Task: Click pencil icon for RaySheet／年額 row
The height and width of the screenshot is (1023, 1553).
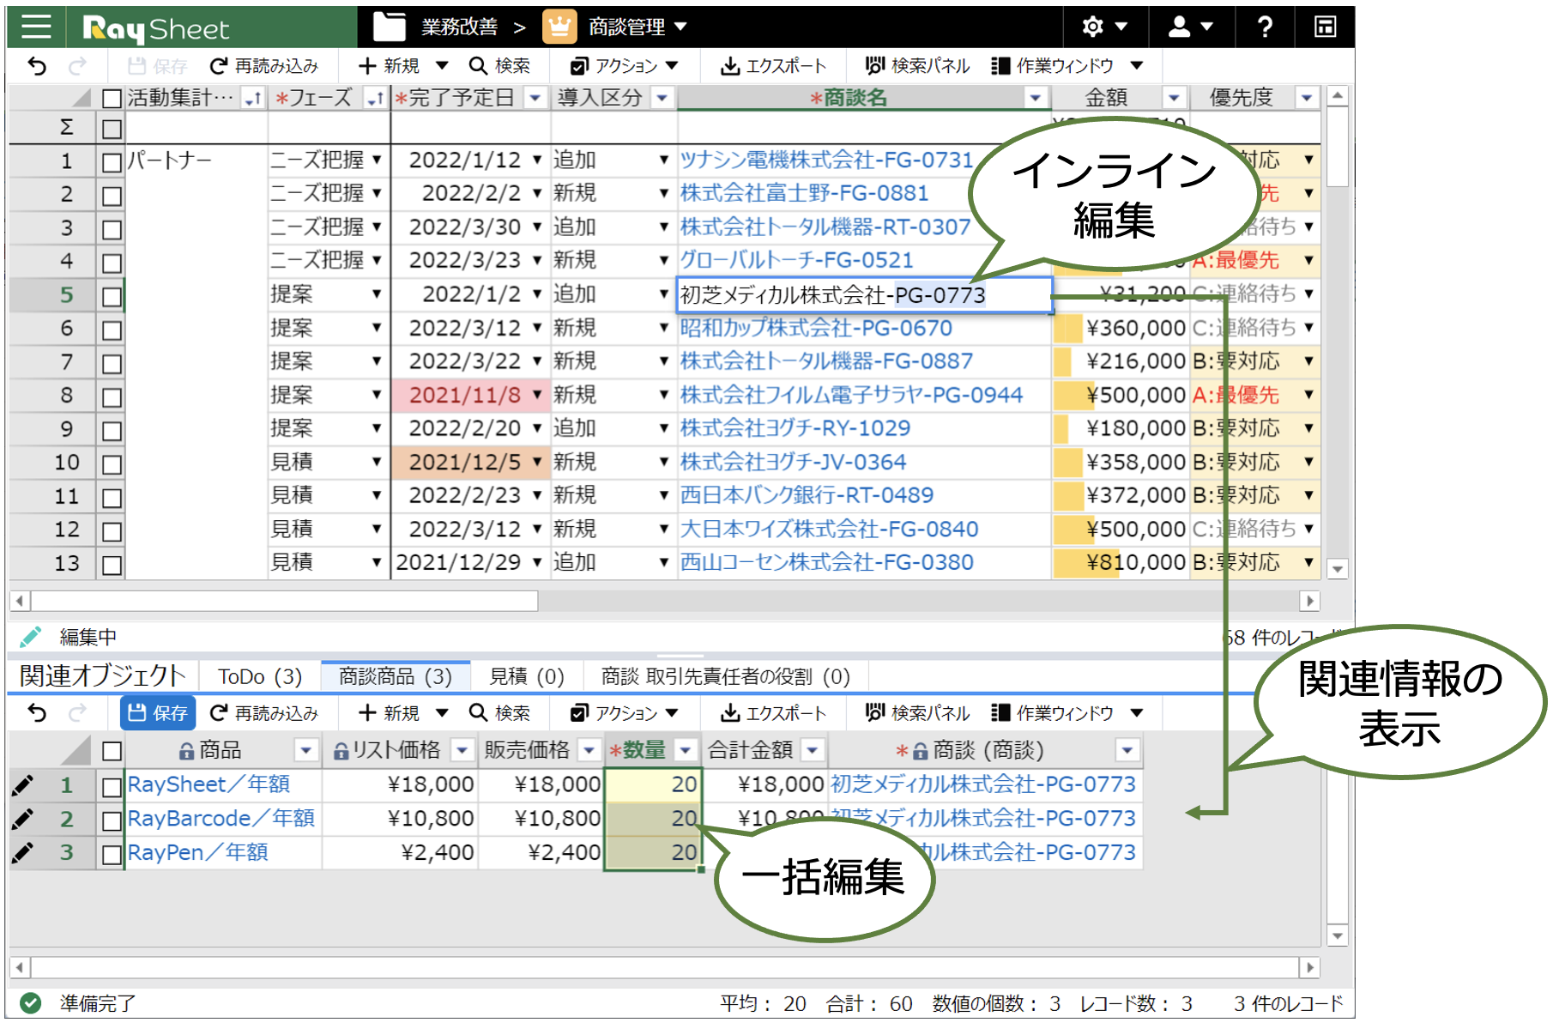Action: click(x=23, y=784)
